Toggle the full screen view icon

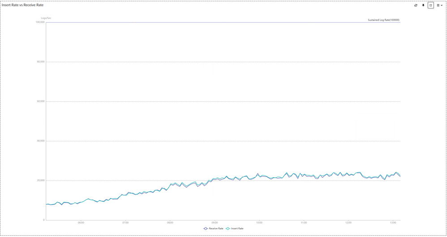(x=431, y=5)
